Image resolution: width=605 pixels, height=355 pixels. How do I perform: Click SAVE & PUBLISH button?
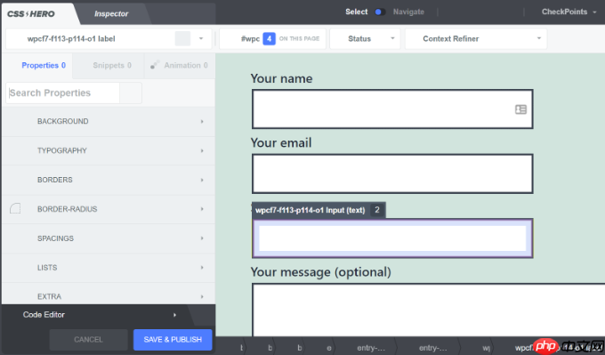pos(173,340)
